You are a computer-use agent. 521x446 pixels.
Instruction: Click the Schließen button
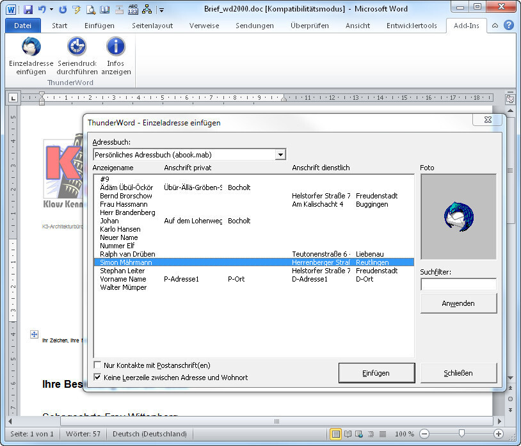point(458,373)
